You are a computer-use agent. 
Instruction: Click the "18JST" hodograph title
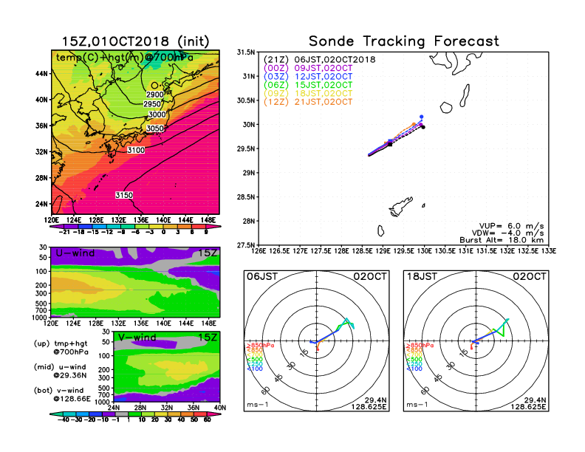(422, 277)
